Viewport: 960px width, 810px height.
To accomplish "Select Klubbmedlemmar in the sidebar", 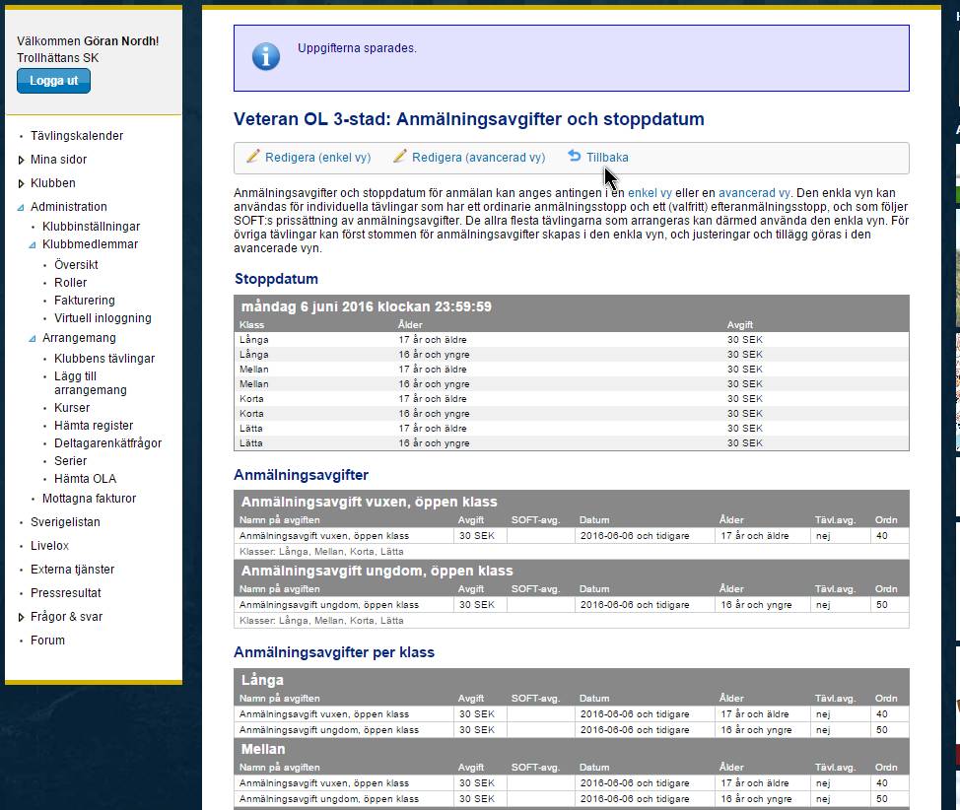I will click(x=90, y=244).
